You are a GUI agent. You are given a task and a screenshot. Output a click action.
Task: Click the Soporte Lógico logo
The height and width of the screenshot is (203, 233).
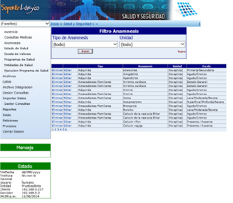[x=20, y=8]
